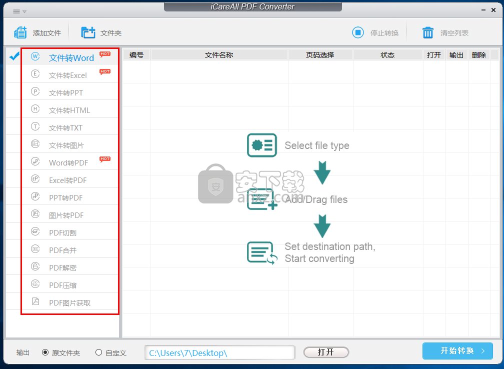Click the icon beside 图片转PDF
This screenshot has height=369, width=504.
pos(35,214)
